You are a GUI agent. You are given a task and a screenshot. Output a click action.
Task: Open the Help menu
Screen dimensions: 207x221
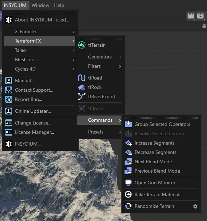(x=59, y=5)
